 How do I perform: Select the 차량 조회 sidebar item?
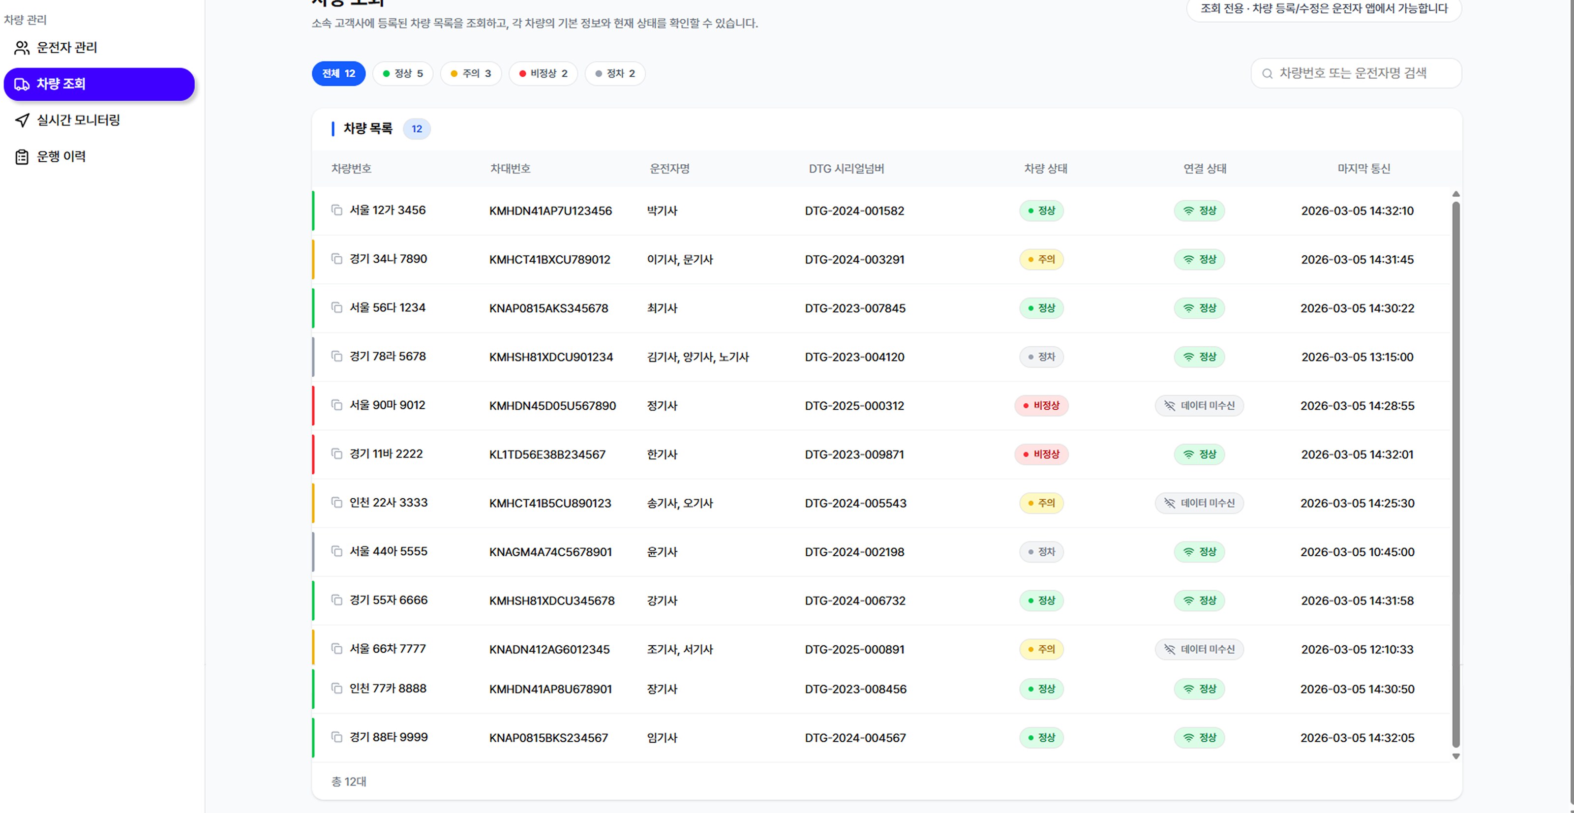pos(99,84)
